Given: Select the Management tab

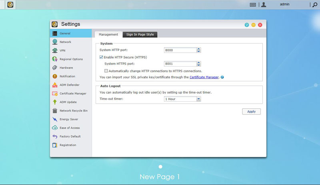Looking at the screenshot, I should (x=108, y=35).
